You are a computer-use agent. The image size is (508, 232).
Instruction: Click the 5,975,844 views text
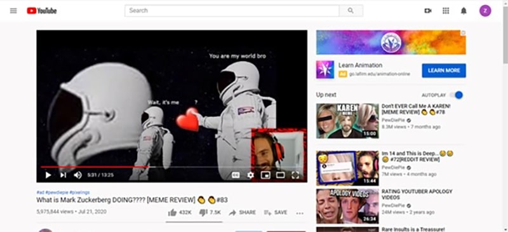click(55, 212)
